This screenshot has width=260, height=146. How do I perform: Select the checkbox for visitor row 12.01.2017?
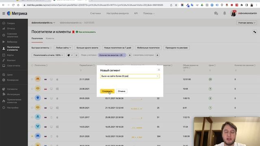tap(32, 117)
